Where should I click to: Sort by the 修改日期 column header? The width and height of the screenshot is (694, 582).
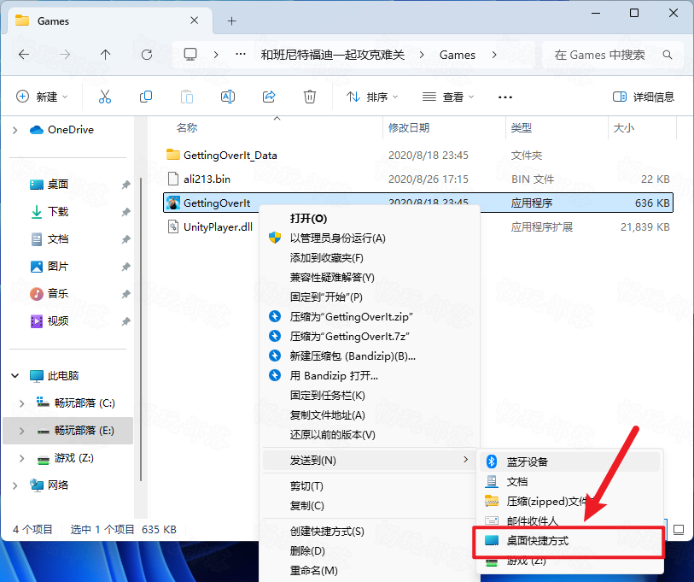[444, 128]
